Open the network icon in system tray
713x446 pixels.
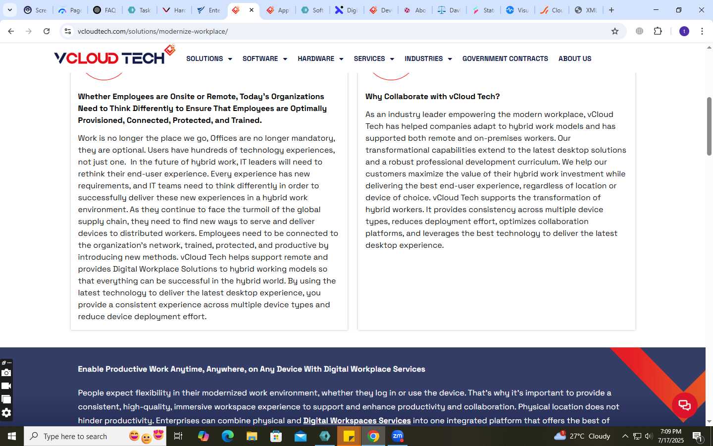click(x=637, y=436)
